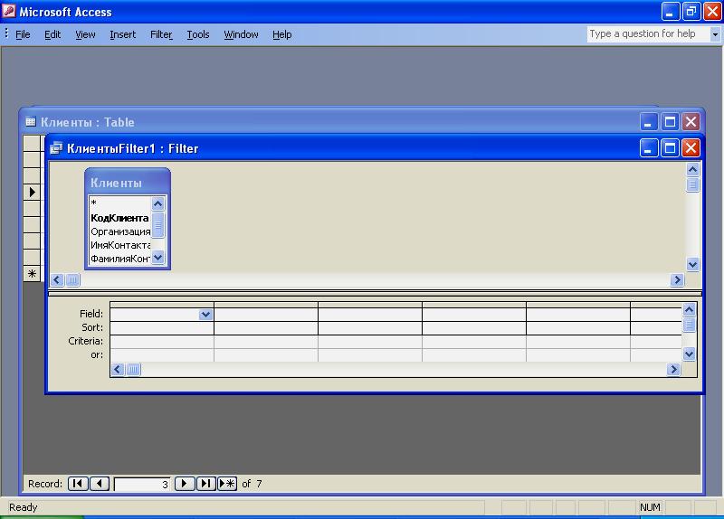Click the menu bar drag handle
The height and width of the screenshot is (519, 724).
[6, 33]
